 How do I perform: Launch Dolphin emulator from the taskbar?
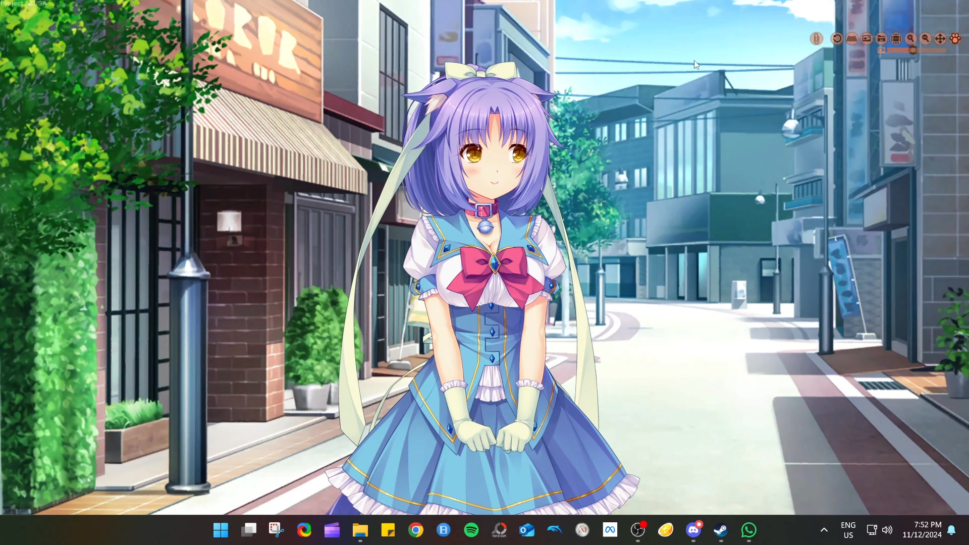[555, 530]
